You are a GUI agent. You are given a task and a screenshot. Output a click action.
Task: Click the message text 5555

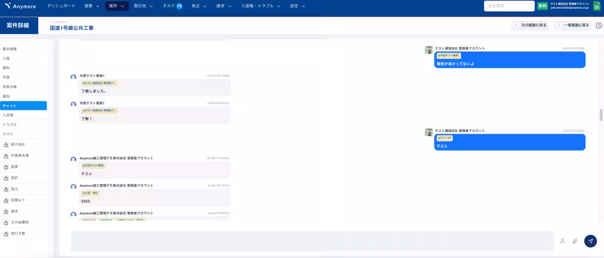(86, 201)
